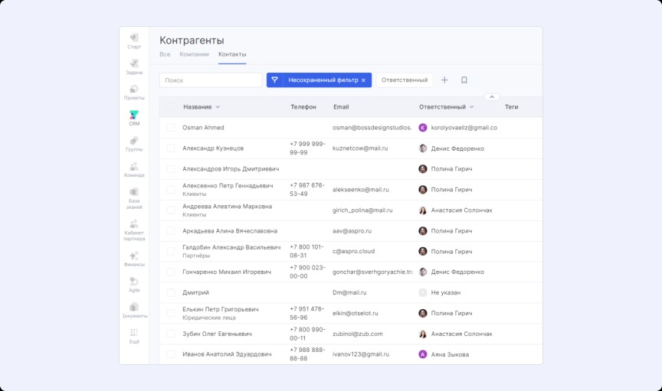Click the Ещё more-items icon
Image resolution: width=662 pixels, height=391 pixels.
[x=134, y=334]
